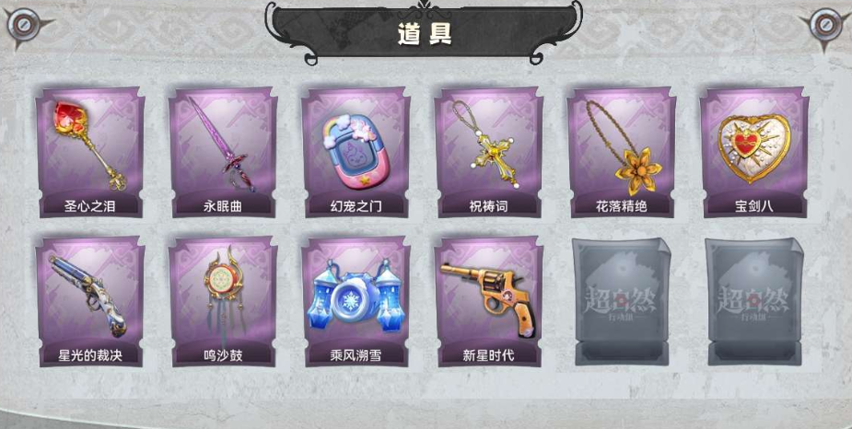Screen dimensions: 852x429
Task: Click the top-right round screw ornament
Action: pyautogui.click(x=825, y=25)
